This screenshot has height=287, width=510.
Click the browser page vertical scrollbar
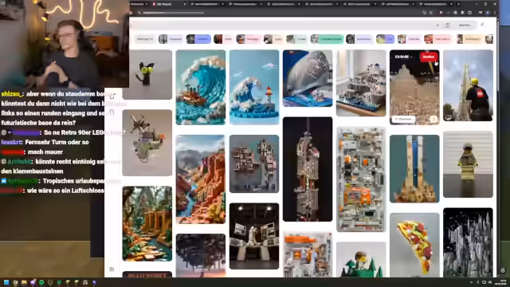coord(499,147)
